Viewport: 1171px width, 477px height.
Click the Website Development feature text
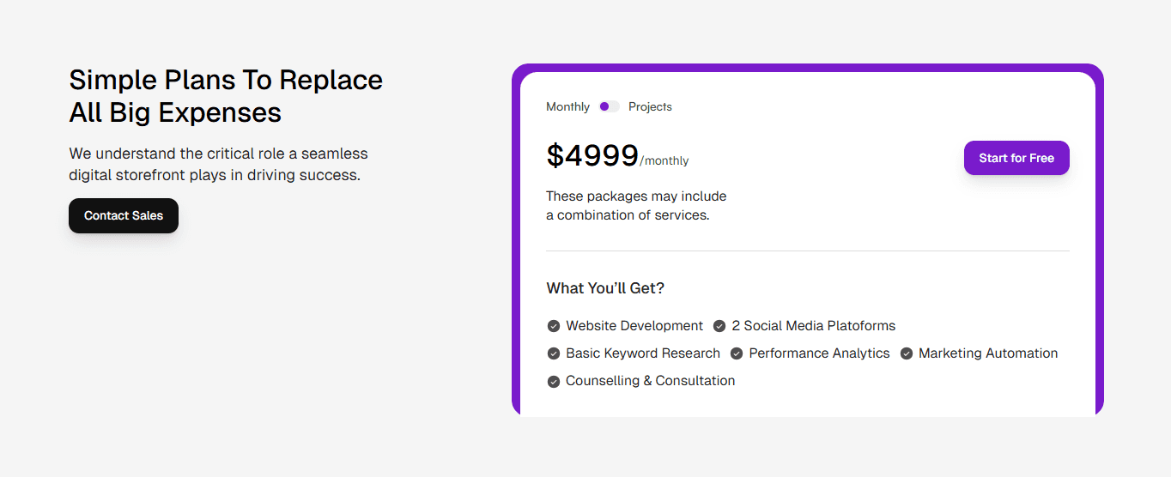[634, 326]
